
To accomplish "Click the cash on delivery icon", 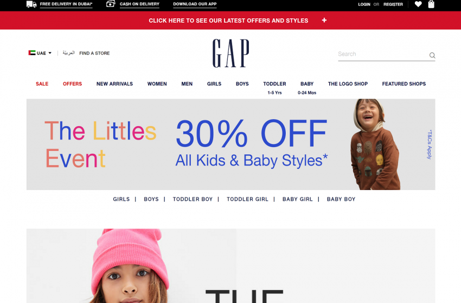I will (x=111, y=4).
